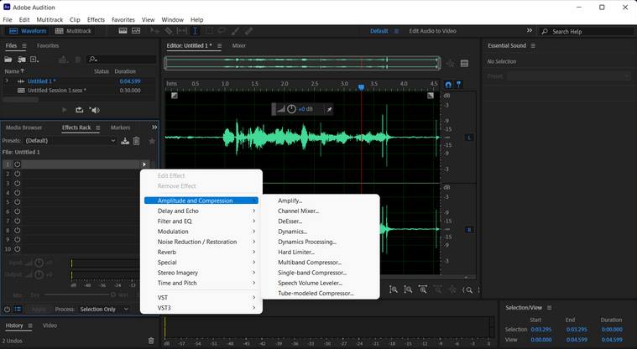The width and height of the screenshot is (637, 349).
Task: Select the Paintbrush Selection tool
Action: point(235,31)
